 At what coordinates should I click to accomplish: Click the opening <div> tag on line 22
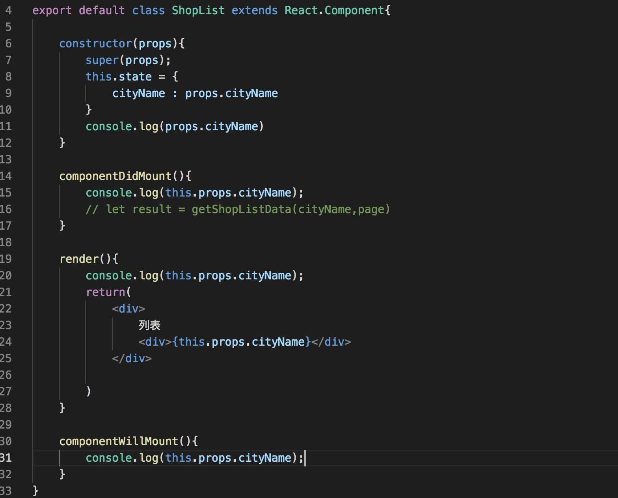click(x=128, y=309)
